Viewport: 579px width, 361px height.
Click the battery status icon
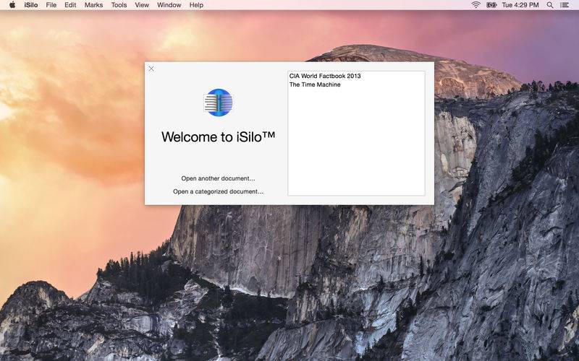[x=491, y=5]
